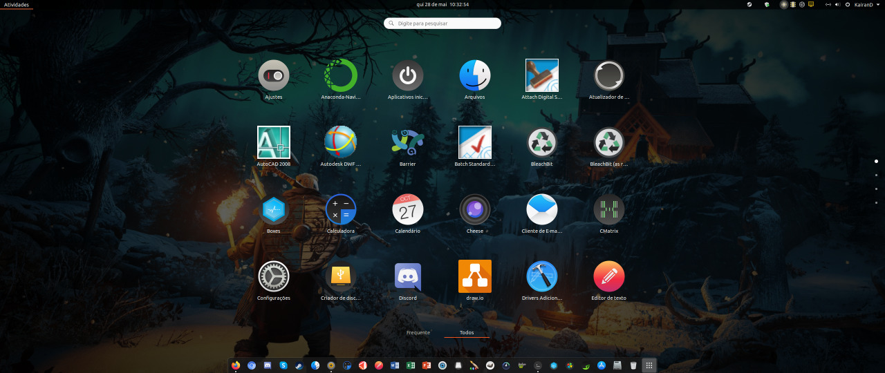This screenshot has width=885, height=373.
Task: Click the network connection tray icon
Action: tap(828, 5)
